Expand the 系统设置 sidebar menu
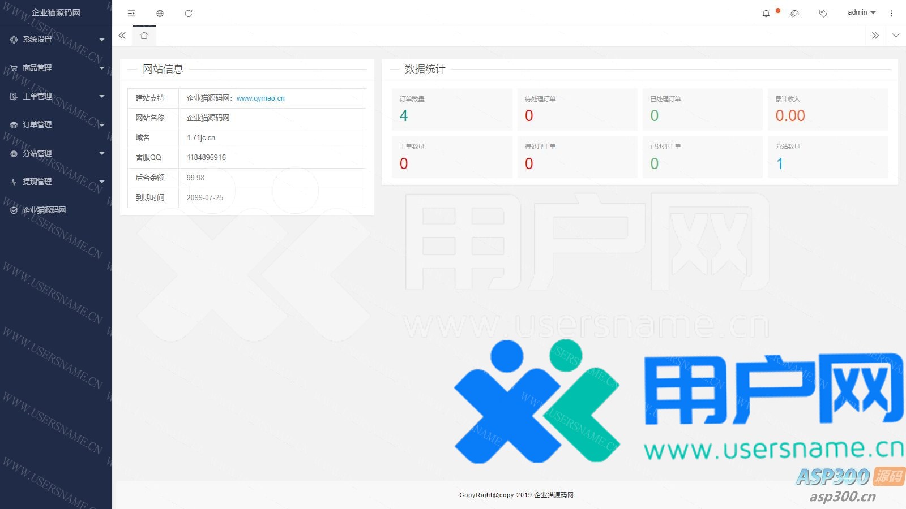 point(56,40)
